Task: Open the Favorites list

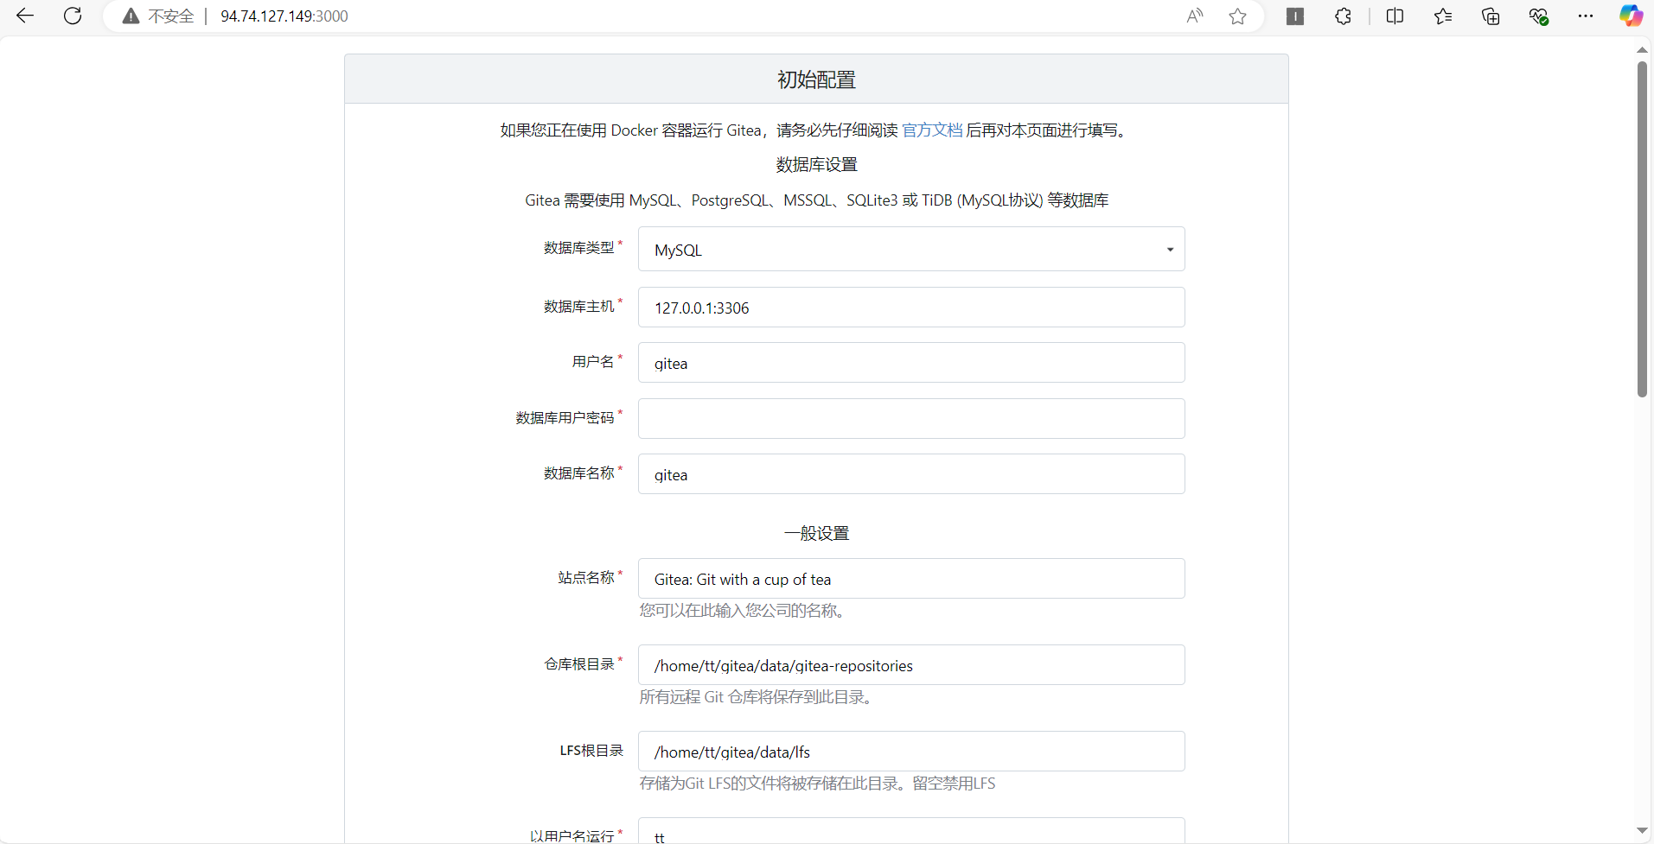Action: pos(1442,16)
